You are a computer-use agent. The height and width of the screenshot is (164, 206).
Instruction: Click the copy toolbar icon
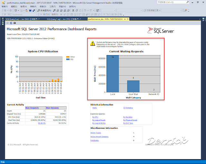pyautogui.click(x=77, y=11)
